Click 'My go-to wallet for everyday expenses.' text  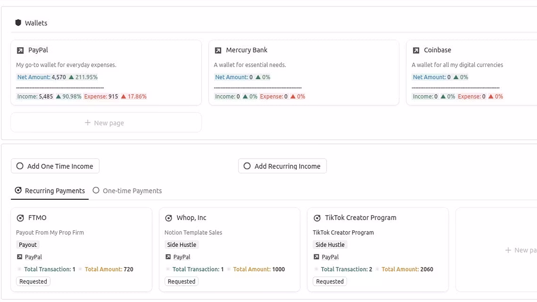66,65
